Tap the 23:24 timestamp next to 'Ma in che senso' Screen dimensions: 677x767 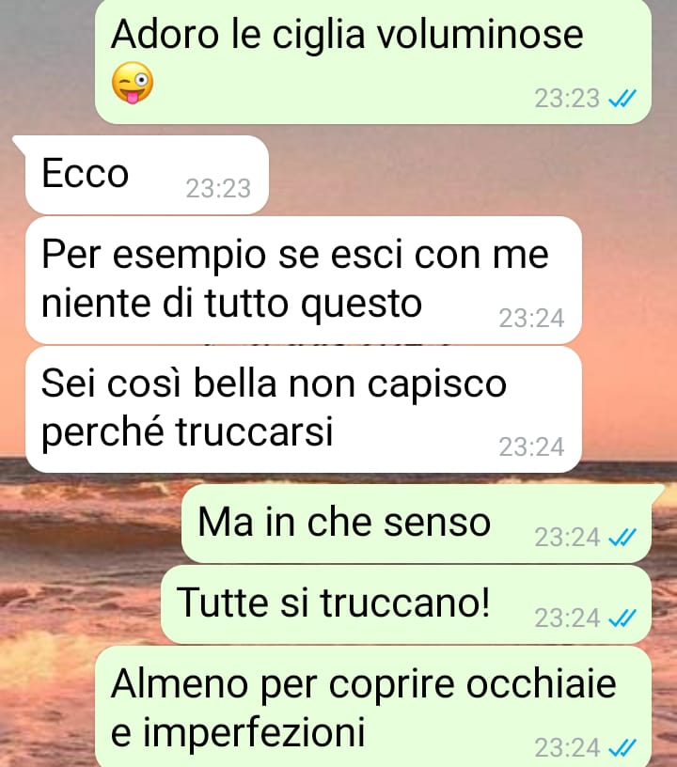[567, 537]
